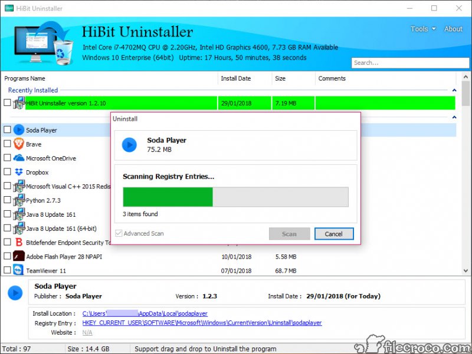Click in the Search input field
Image resolution: width=472 pixels, height=354 pixels.
point(410,63)
